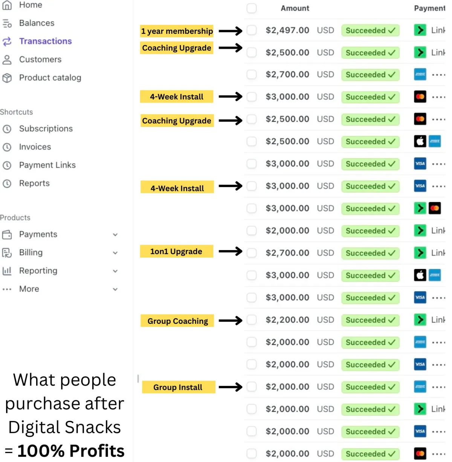
Task: Click the $2,497.00 Succeeded status badge
Action: click(370, 30)
